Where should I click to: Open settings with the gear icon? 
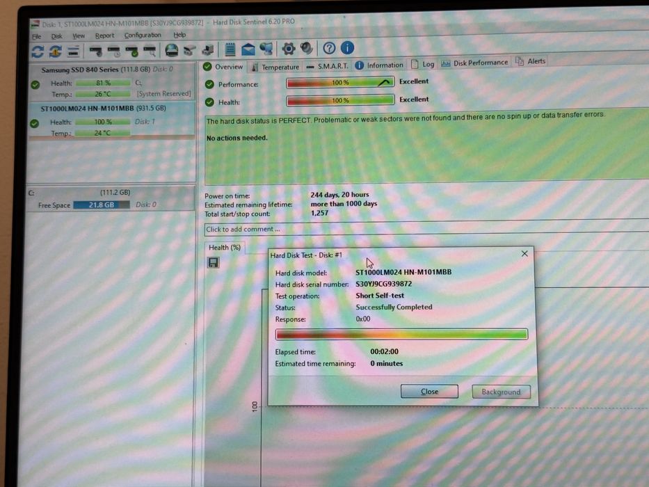click(x=288, y=49)
